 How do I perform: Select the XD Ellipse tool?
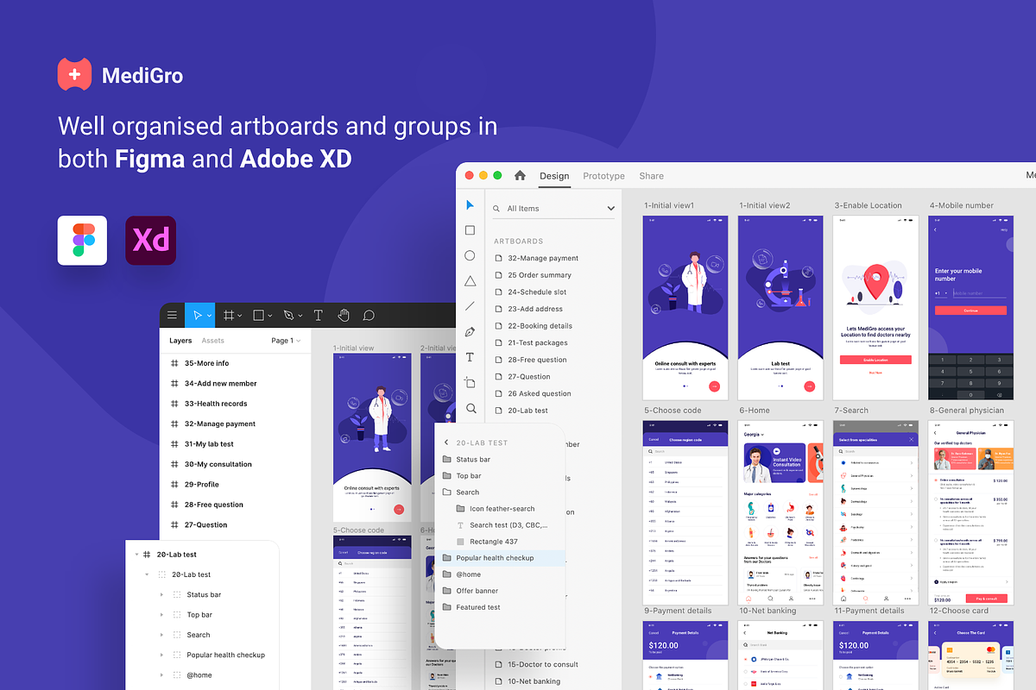(470, 255)
